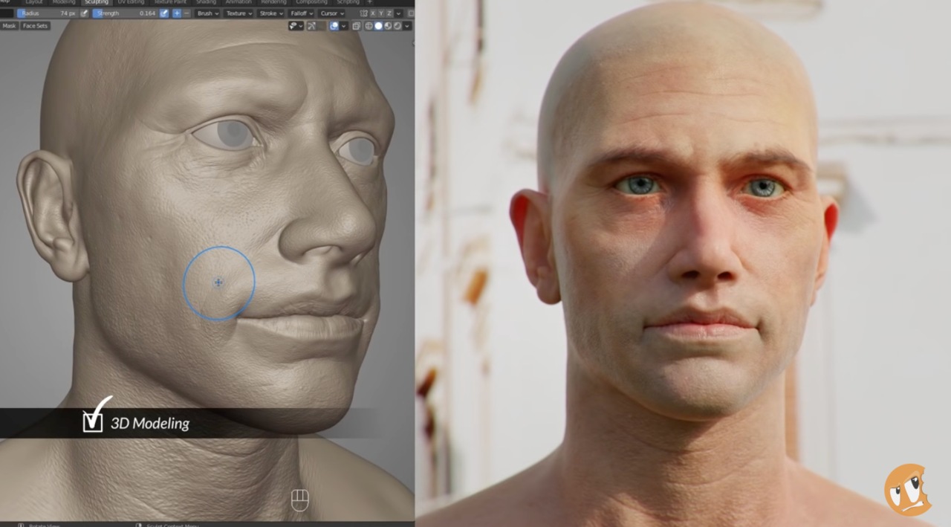951x527 pixels.
Task: Click the mirror symmetry butterfly icon
Action: click(x=364, y=13)
